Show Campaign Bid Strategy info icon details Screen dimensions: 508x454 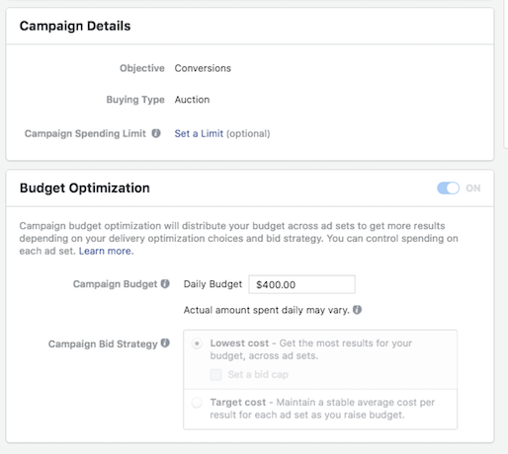tap(165, 343)
